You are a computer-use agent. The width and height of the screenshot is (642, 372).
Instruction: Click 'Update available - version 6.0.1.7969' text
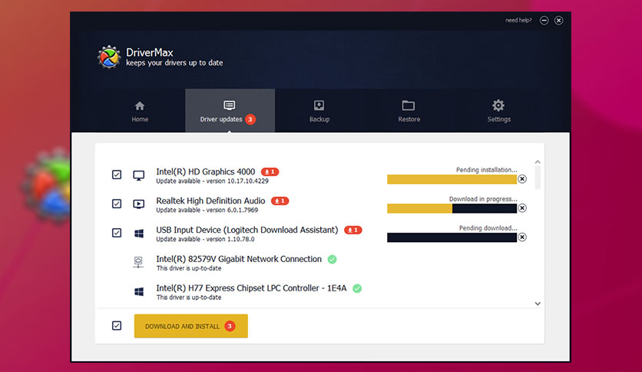[207, 210]
